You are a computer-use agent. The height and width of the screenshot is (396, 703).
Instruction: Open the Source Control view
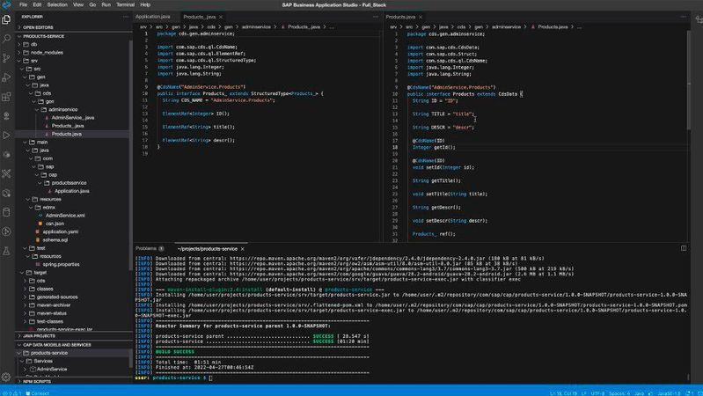[x=6, y=58]
